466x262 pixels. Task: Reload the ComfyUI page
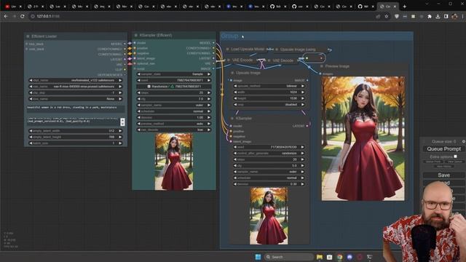click(x=23, y=16)
